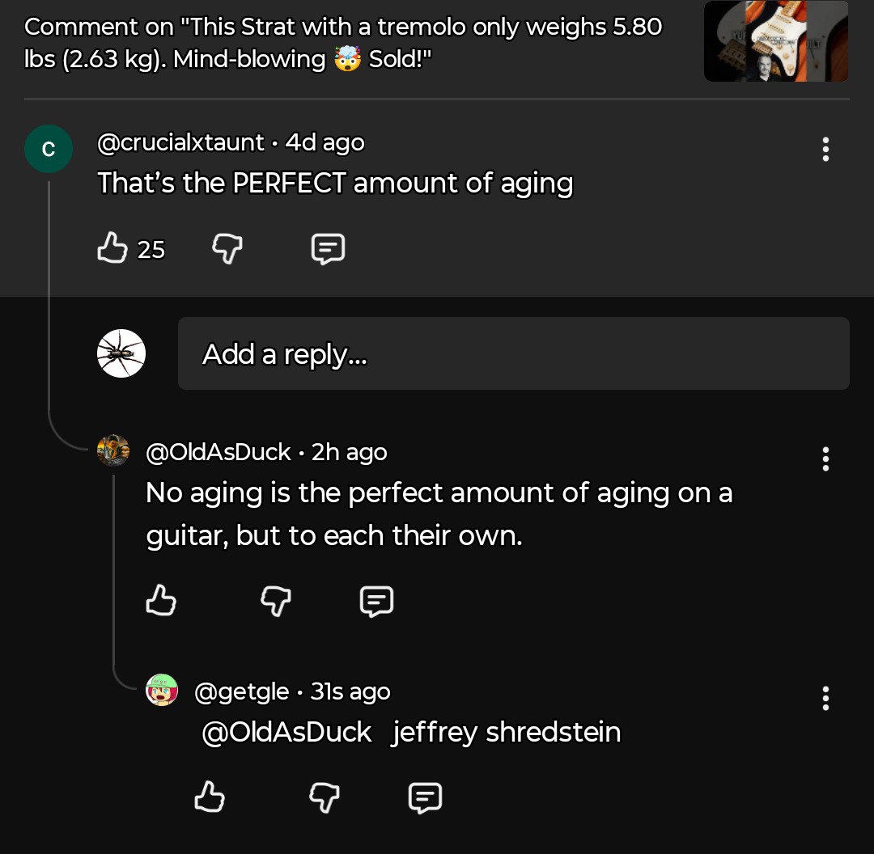Open the @OldAsDuck mention in @getgle's reply
The image size is (874, 854).
tap(286, 731)
